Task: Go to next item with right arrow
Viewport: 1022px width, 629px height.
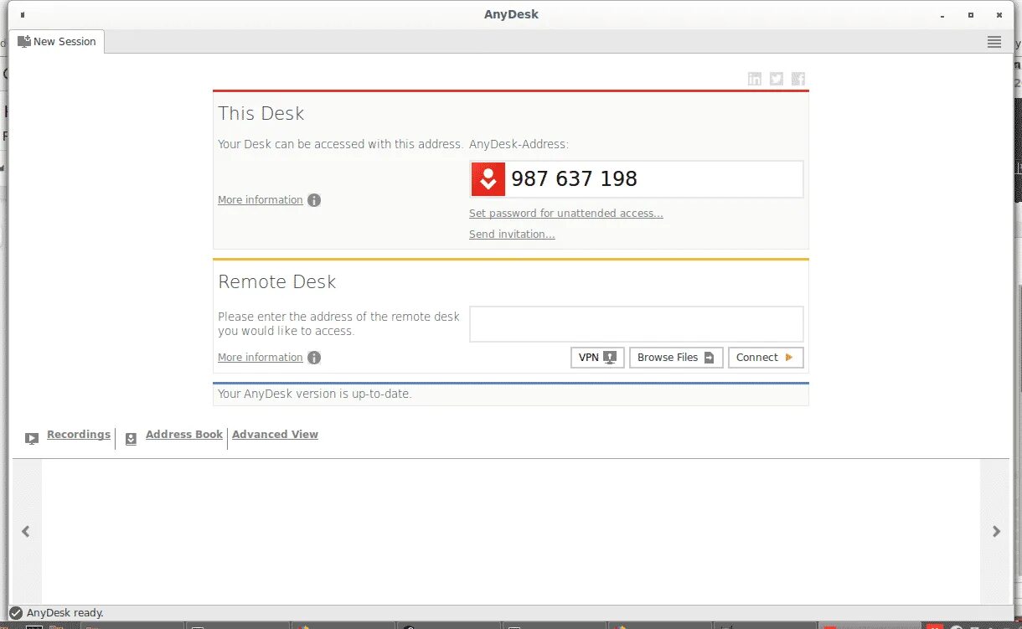Action: click(x=996, y=531)
